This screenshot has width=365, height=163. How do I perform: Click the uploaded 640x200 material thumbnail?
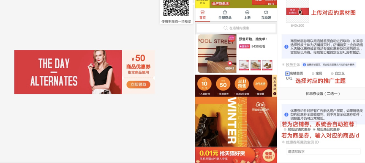297,11
